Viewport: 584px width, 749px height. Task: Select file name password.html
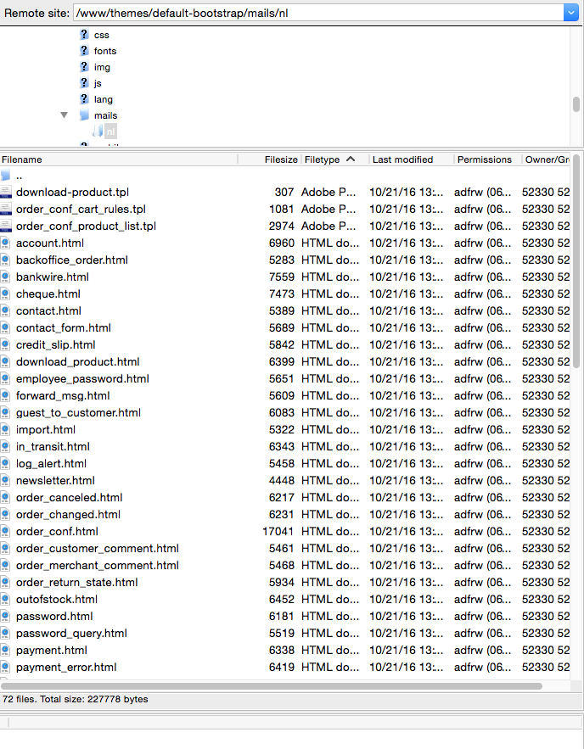point(54,616)
